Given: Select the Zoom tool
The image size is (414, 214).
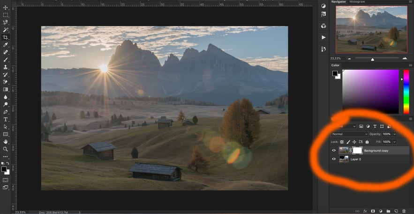Looking at the screenshot, I should [x=5, y=149].
